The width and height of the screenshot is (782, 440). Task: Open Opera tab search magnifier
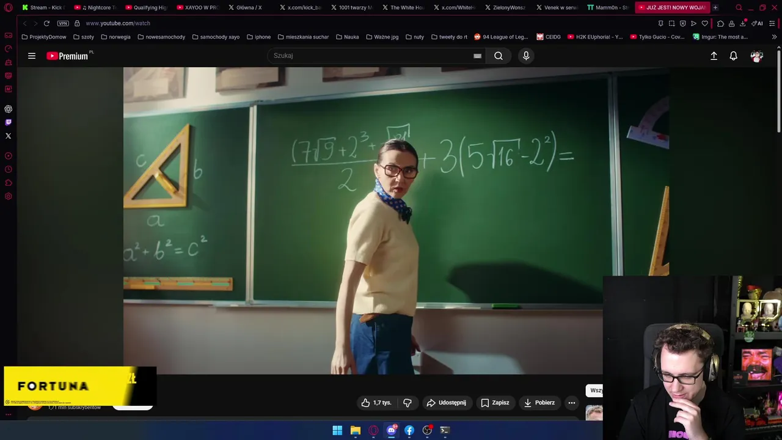(739, 7)
